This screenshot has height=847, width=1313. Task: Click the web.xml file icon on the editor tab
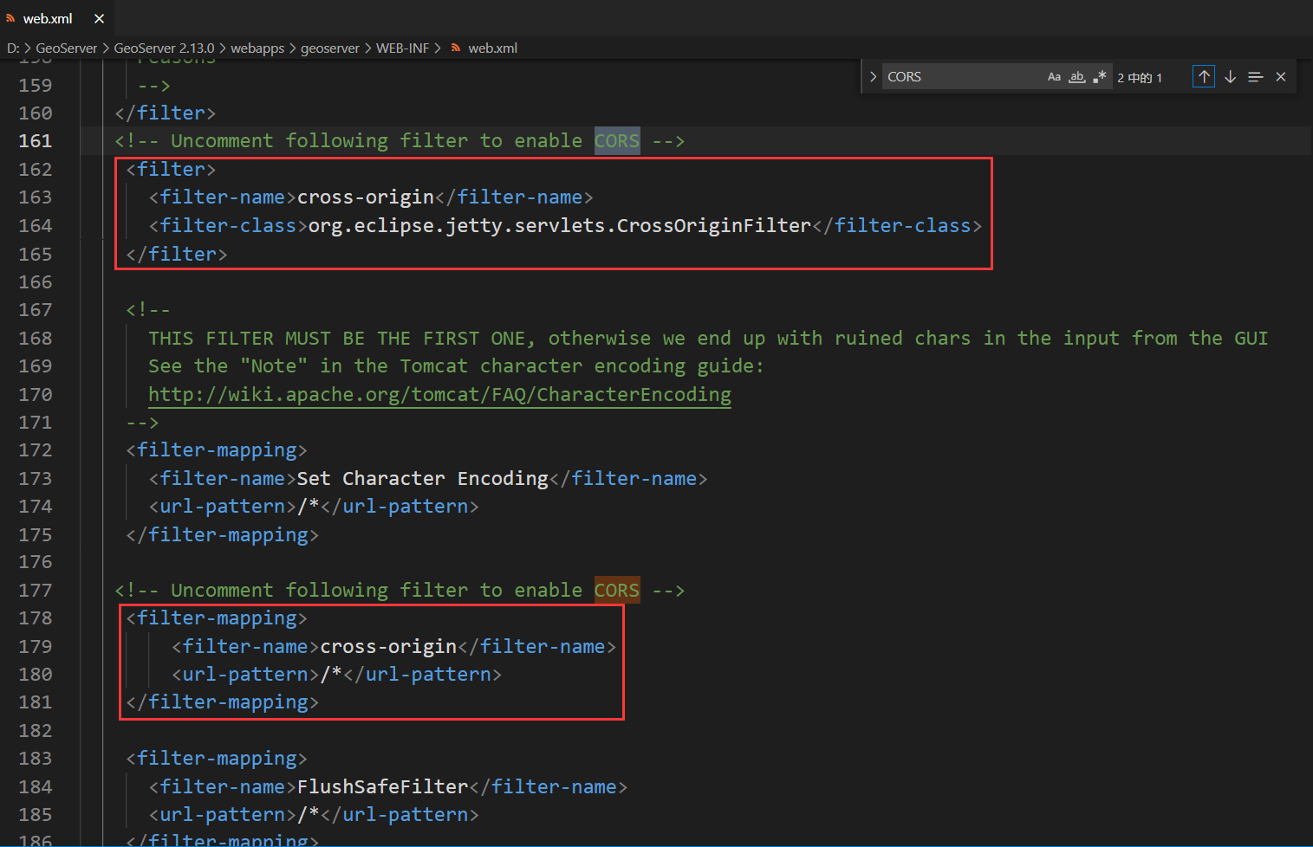click(x=11, y=17)
